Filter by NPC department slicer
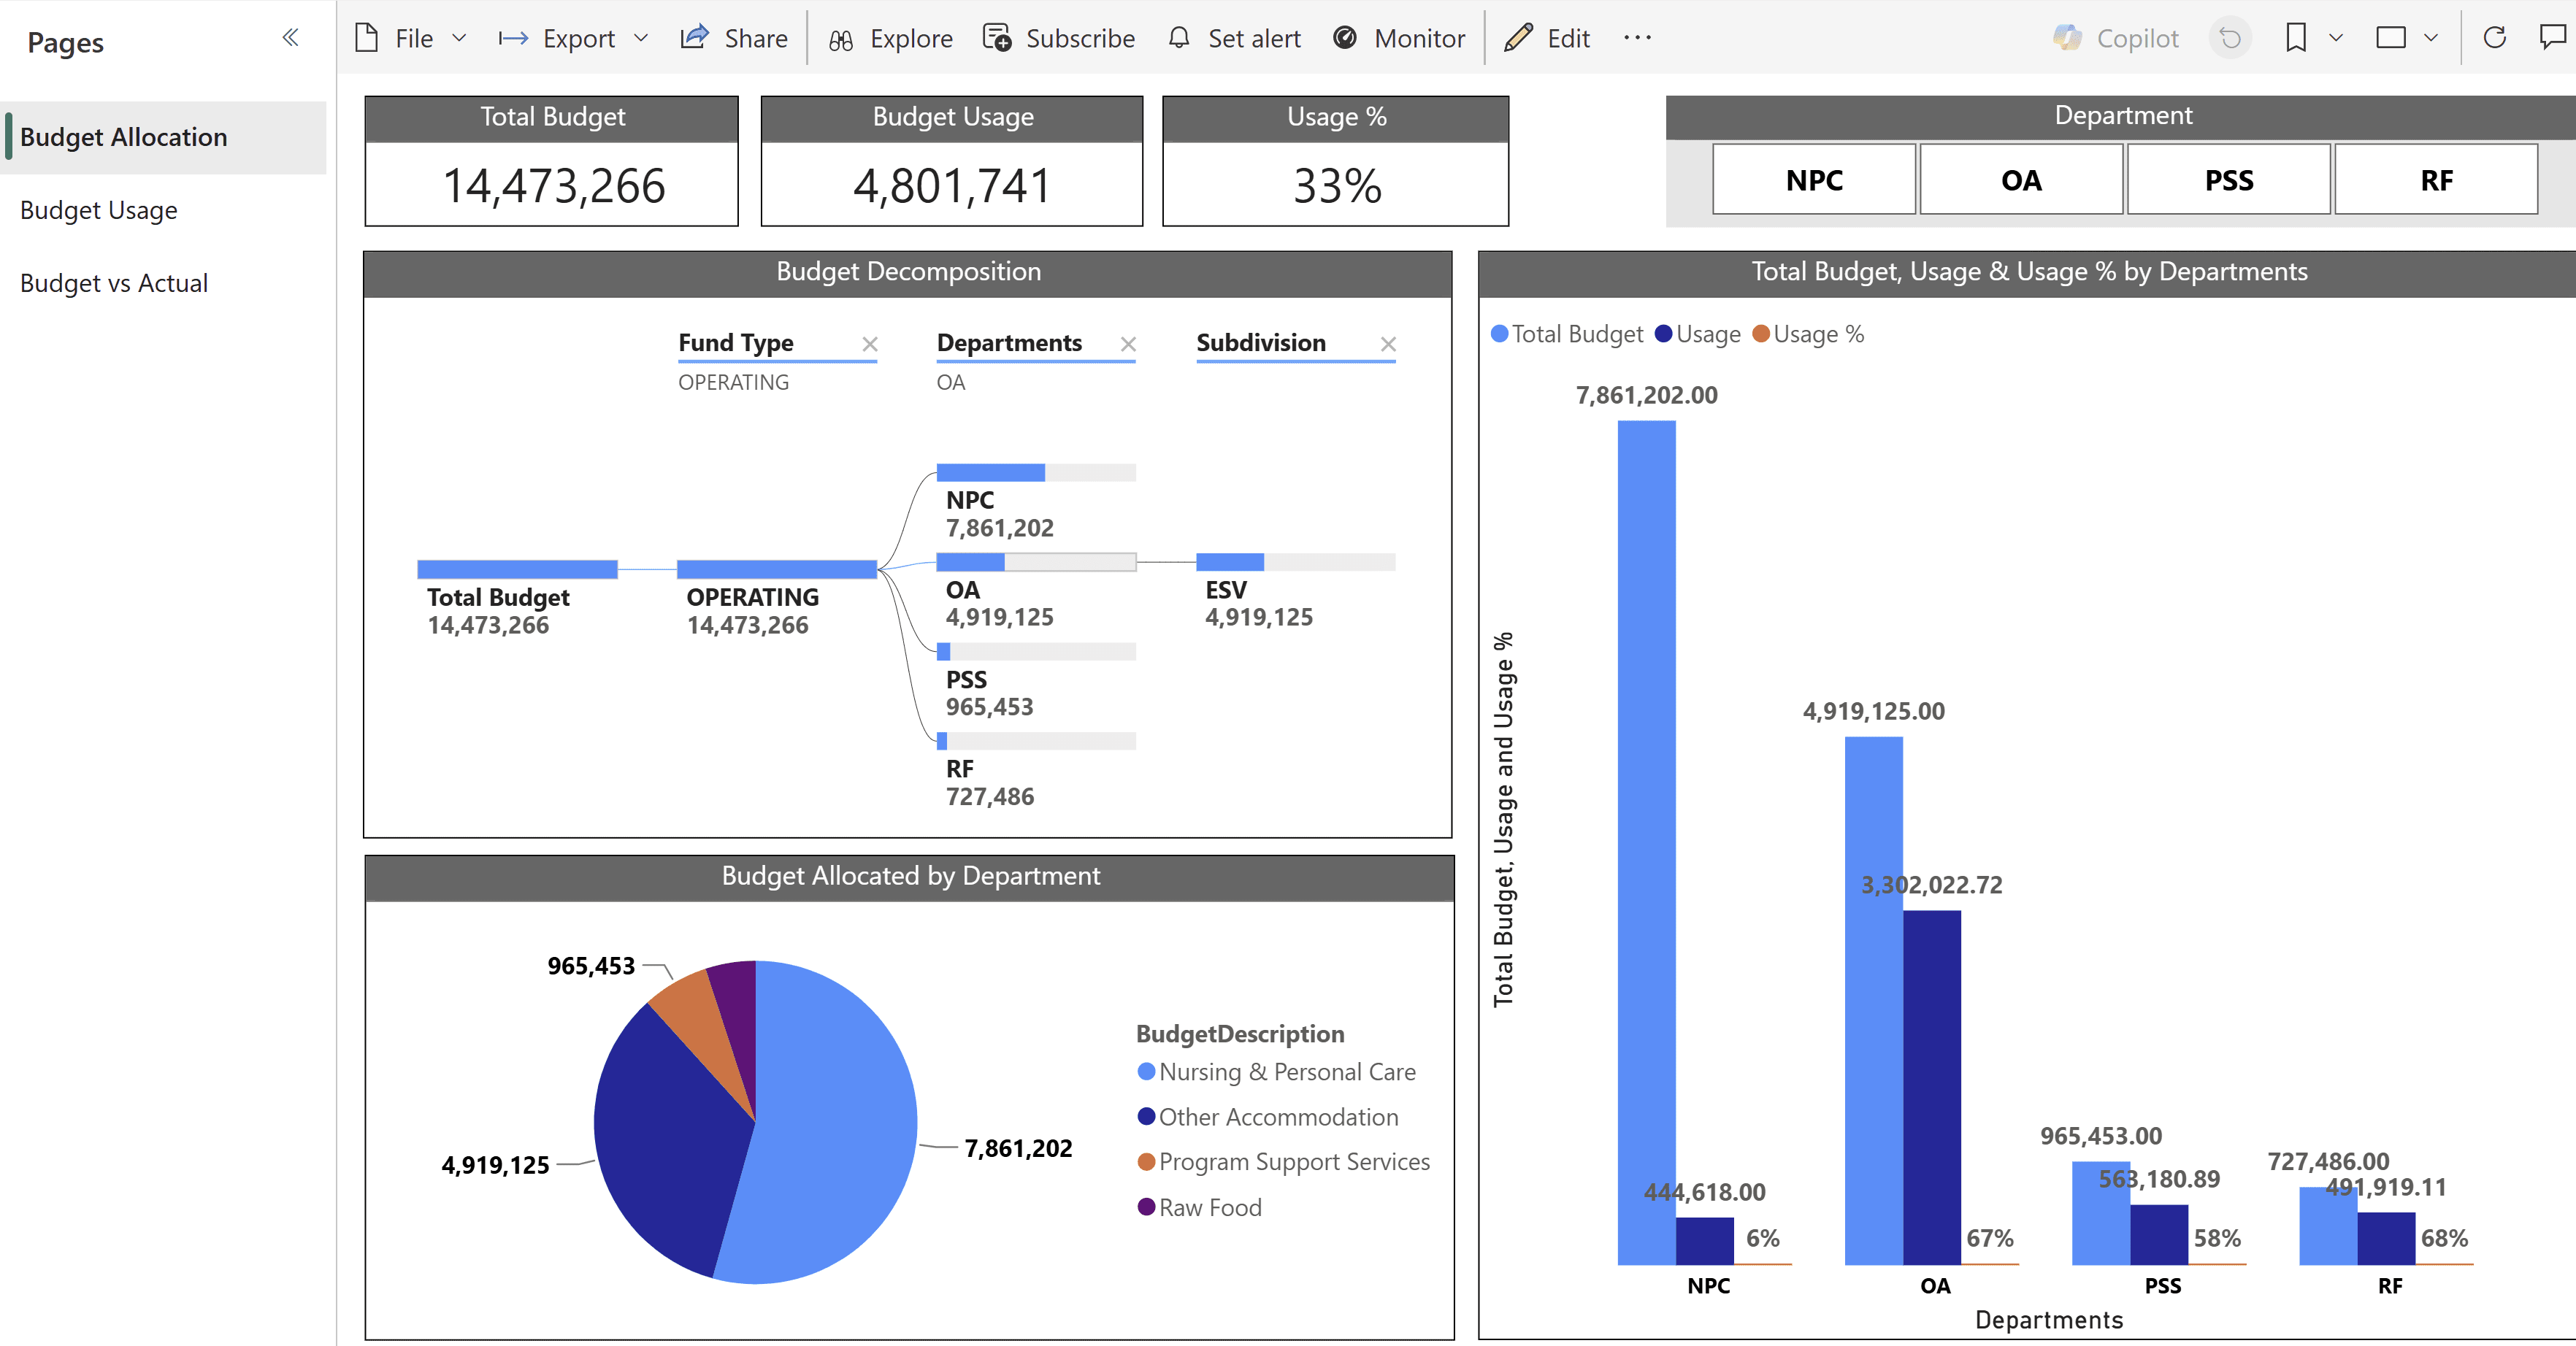The width and height of the screenshot is (2576, 1346). click(x=1814, y=180)
